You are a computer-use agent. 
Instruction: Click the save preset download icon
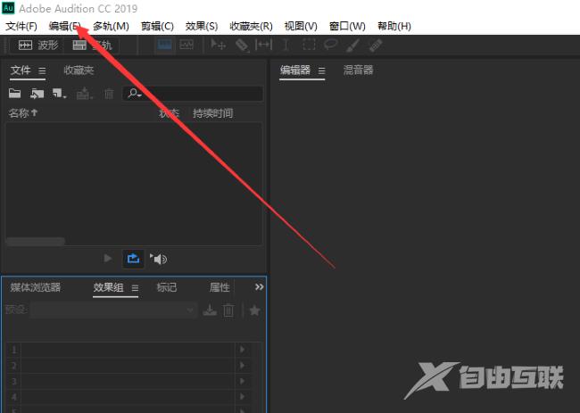pos(210,310)
